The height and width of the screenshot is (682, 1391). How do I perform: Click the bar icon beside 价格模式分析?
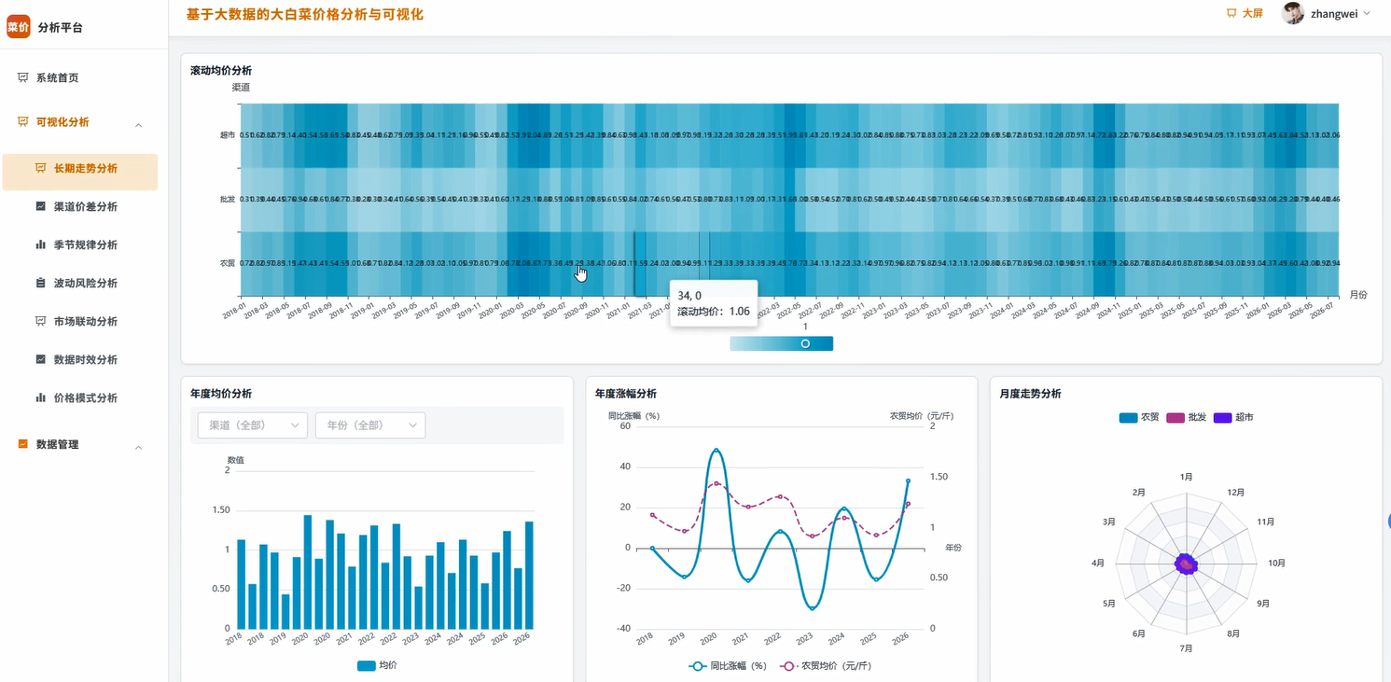click(x=40, y=397)
